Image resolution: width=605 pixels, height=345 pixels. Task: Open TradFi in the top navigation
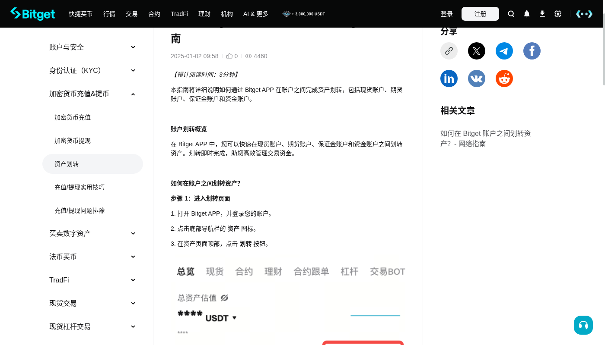point(179,14)
